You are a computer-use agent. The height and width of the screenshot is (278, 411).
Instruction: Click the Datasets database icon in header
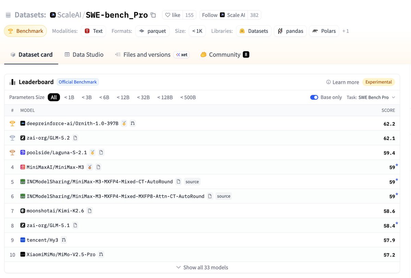tap(8, 15)
